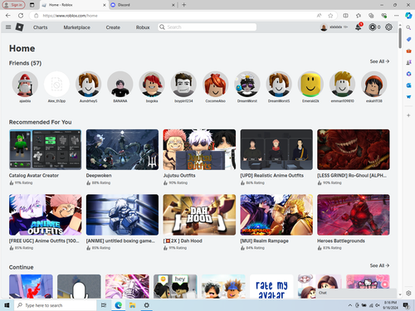Open the Roblox settings gear icon
Image resolution: width=415 pixels, height=311 pixels.
click(x=388, y=27)
